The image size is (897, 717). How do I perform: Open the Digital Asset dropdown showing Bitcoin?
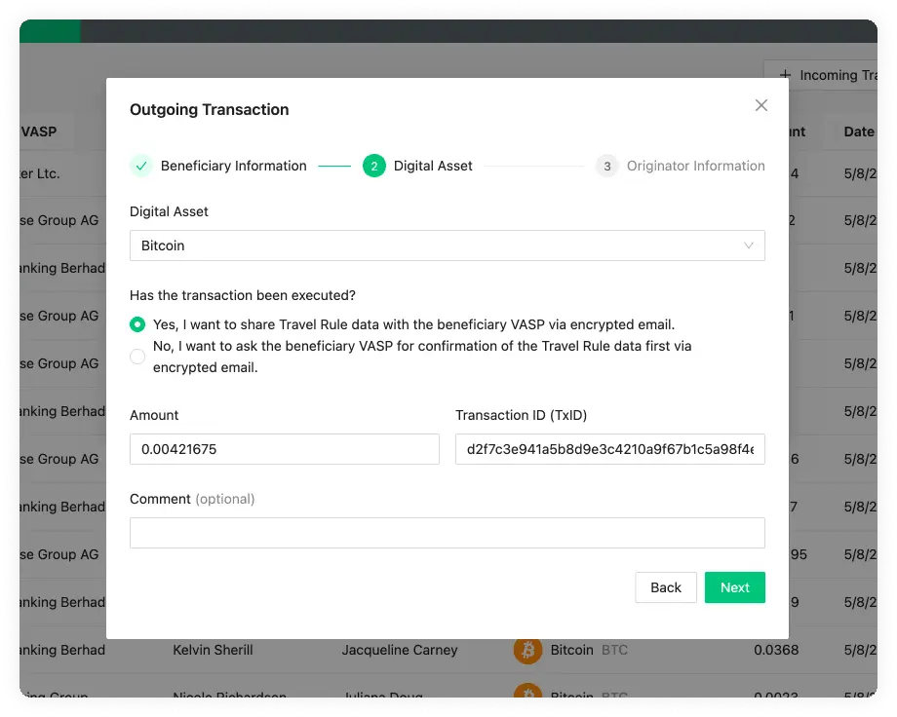pos(447,245)
